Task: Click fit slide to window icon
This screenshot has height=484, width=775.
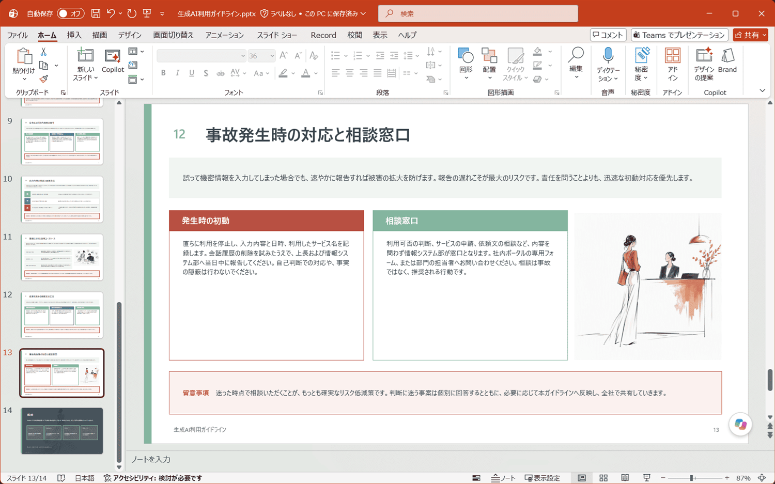Action: click(x=762, y=478)
